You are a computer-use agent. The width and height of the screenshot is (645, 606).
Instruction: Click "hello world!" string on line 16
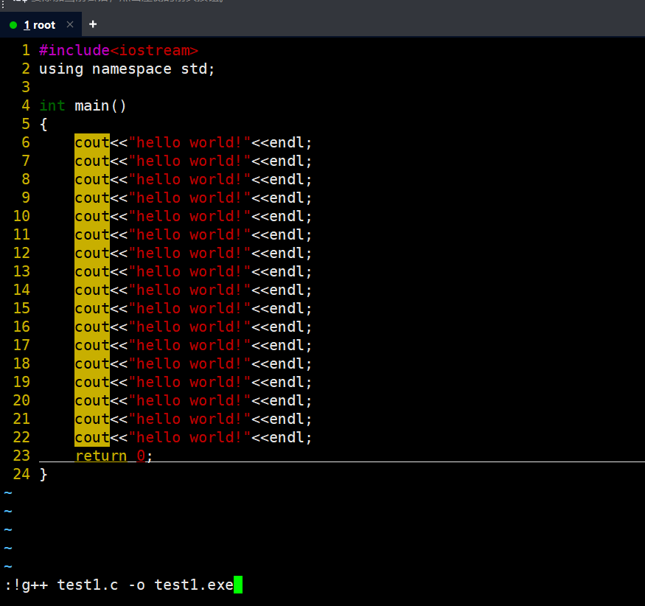[x=189, y=327]
